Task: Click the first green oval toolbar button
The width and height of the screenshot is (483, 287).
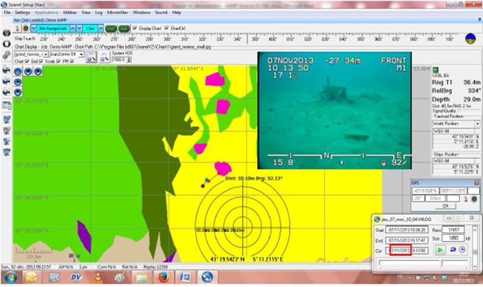Action: tap(111, 29)
